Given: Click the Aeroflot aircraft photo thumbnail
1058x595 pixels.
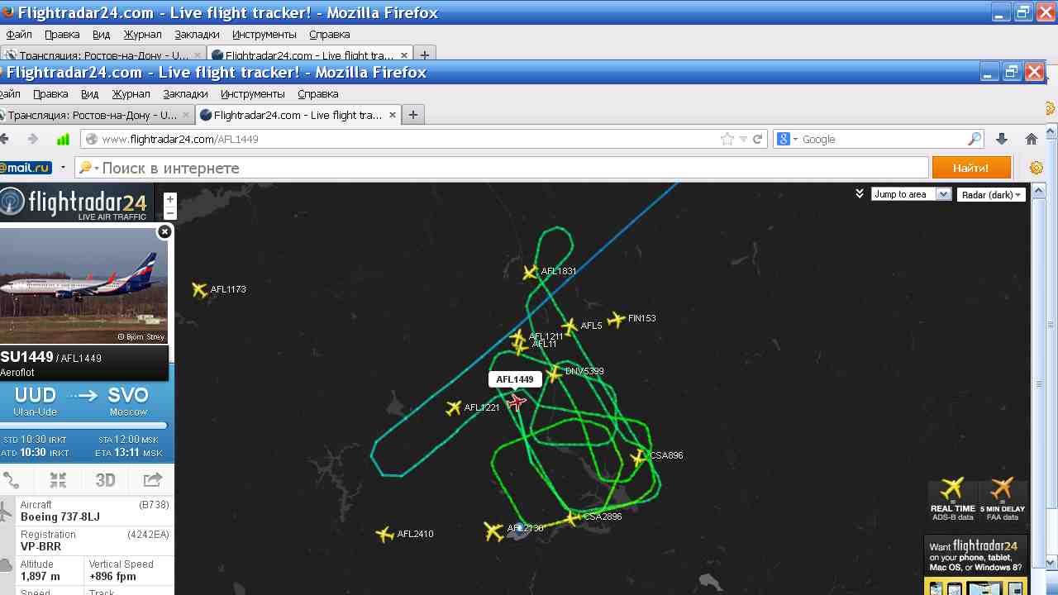Looking at the screenshot, I should point(83,286).
